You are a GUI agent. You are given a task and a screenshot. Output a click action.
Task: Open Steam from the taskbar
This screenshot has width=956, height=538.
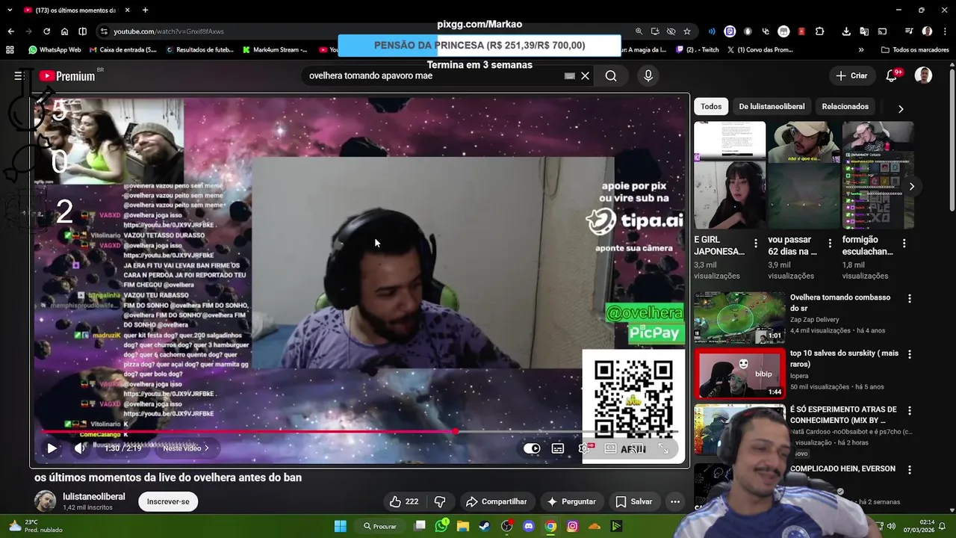[x=485, y=526]
